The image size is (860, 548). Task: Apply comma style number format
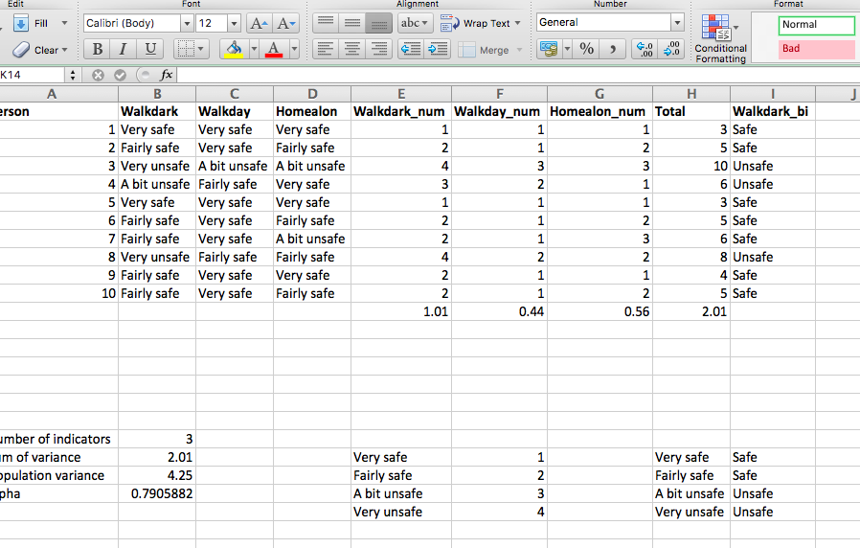(x=613, y=49)
